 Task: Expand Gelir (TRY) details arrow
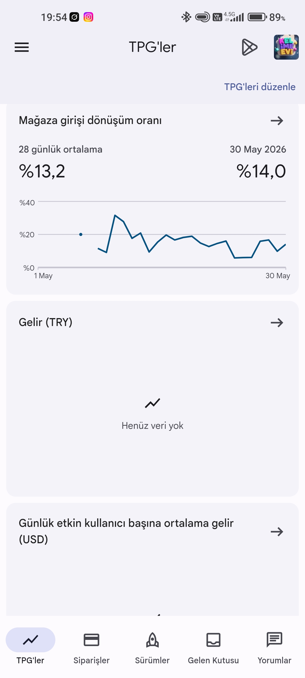pyautogui.click(x=277, y=323)
